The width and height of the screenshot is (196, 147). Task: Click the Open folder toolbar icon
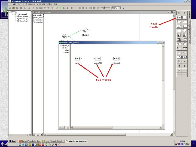coord(14,8)
